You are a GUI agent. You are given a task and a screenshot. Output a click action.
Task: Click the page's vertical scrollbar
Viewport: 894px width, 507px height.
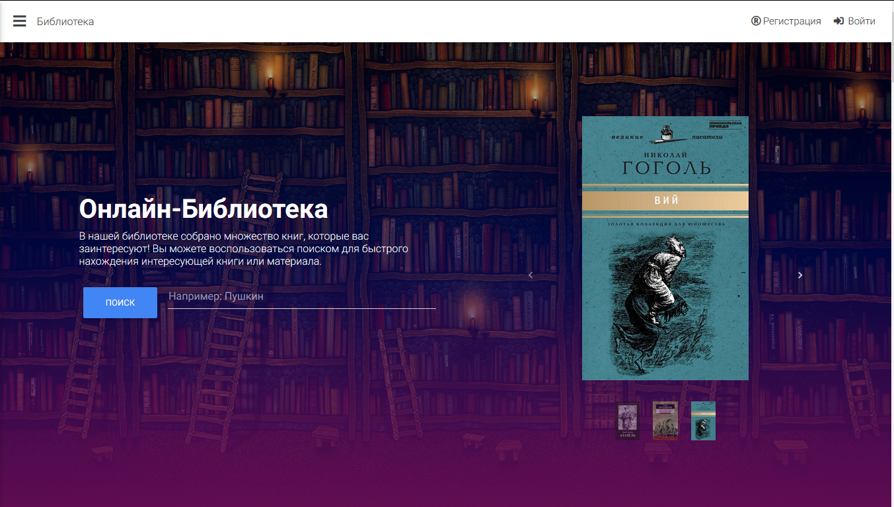point(891,264)
